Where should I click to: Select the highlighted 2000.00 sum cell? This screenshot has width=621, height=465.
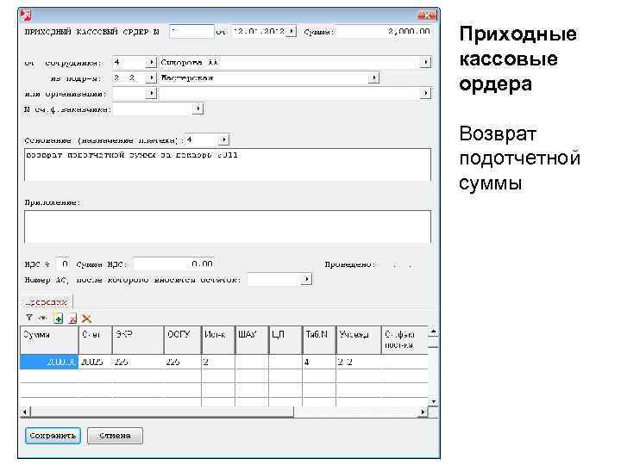[x=49, y=362]
